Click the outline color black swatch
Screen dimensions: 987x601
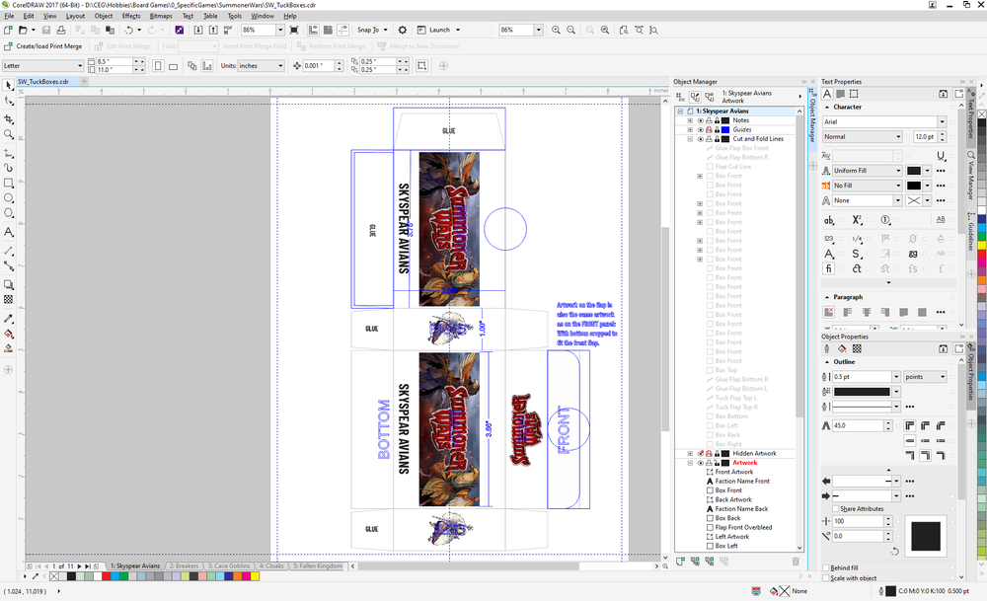pos(861,392)
